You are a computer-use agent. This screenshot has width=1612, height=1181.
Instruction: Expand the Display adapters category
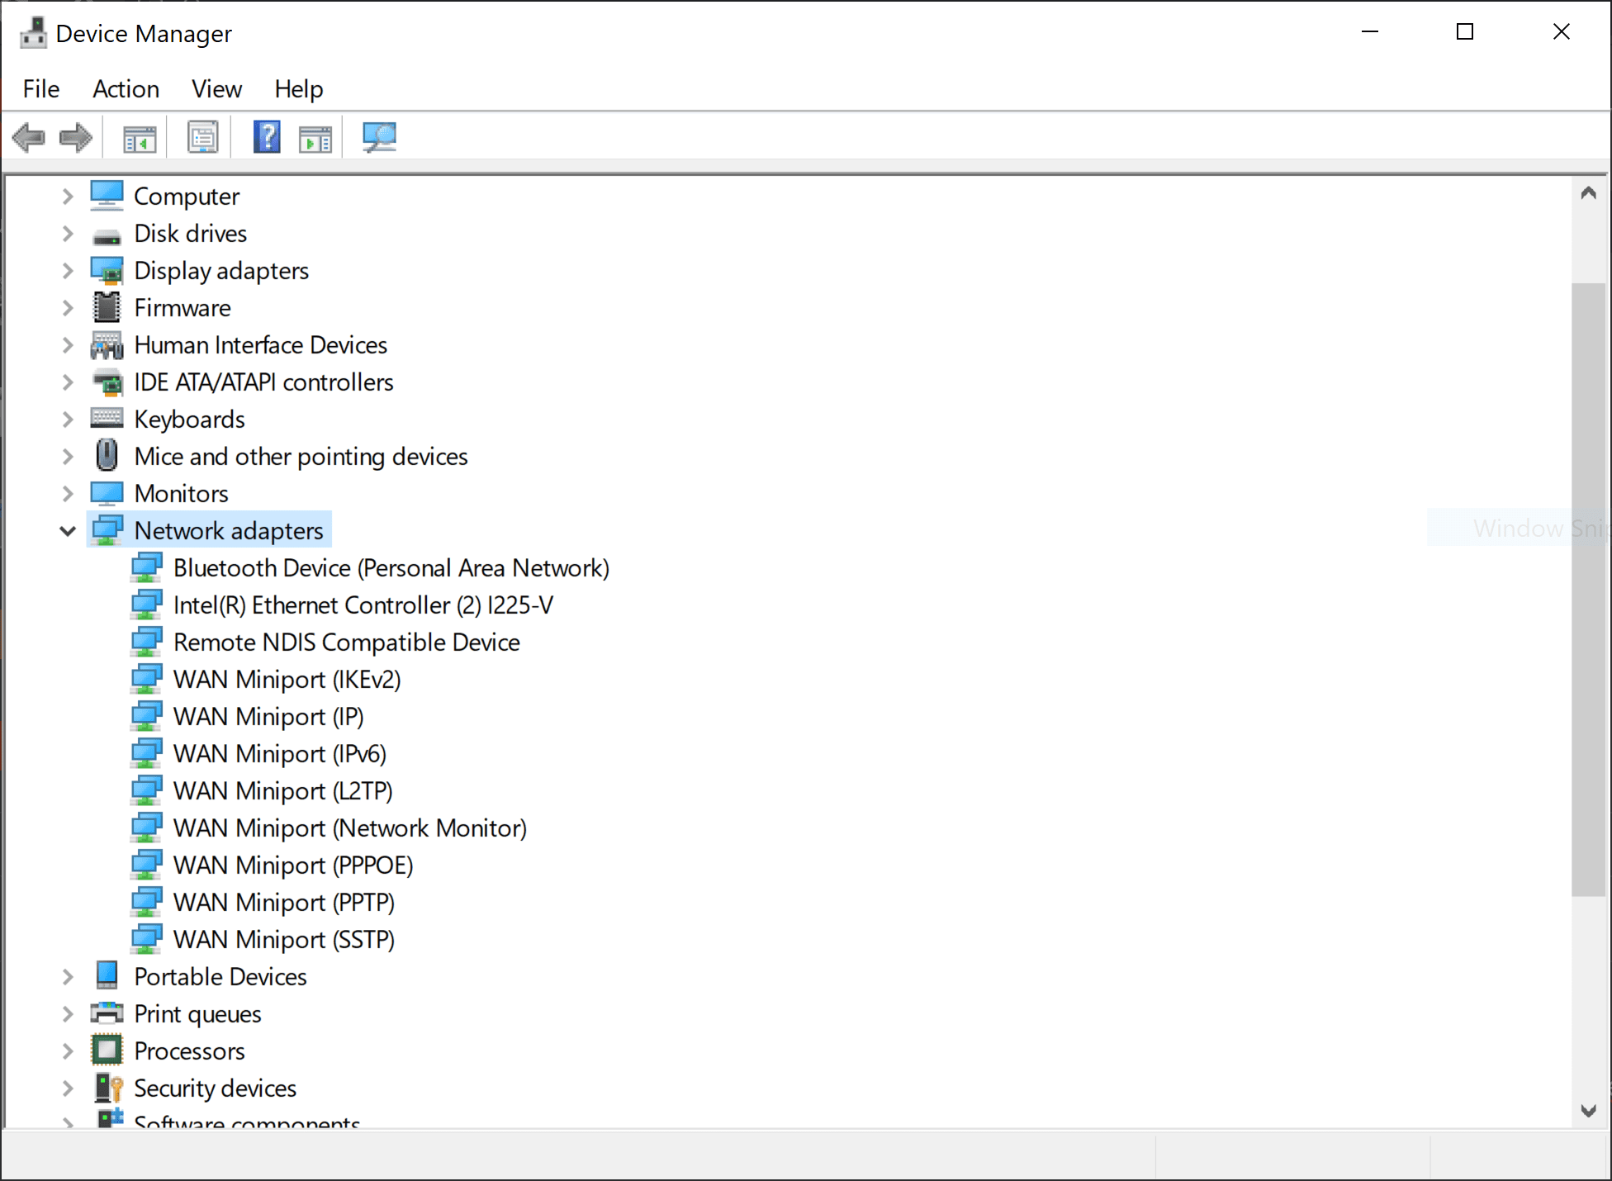[x=68, y=271]
